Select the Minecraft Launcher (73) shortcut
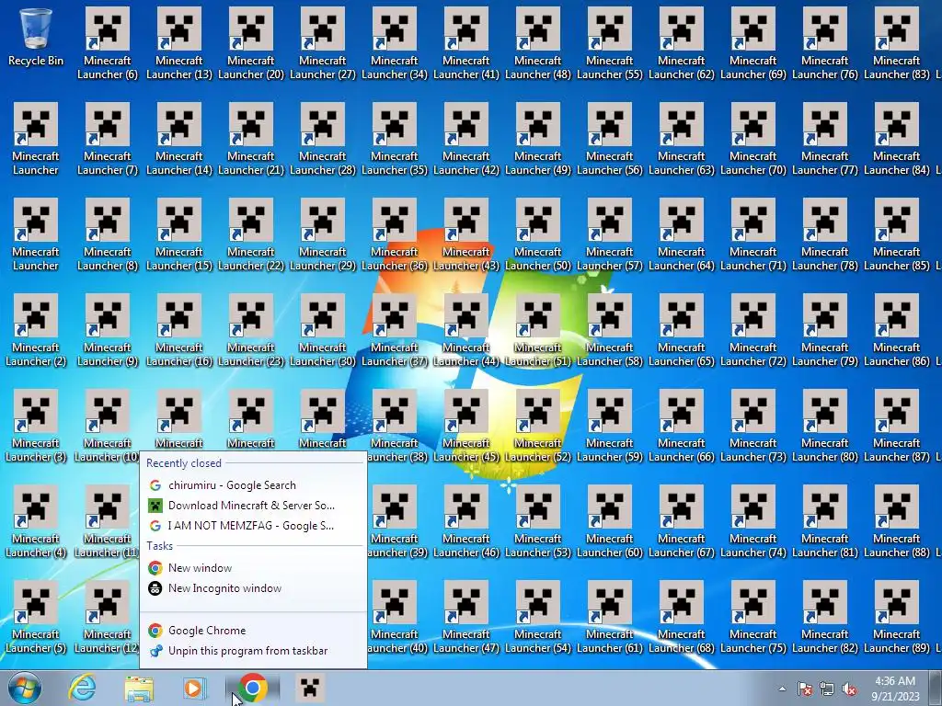The height and width of the screenshot is (706, 942). pos(753,425)
